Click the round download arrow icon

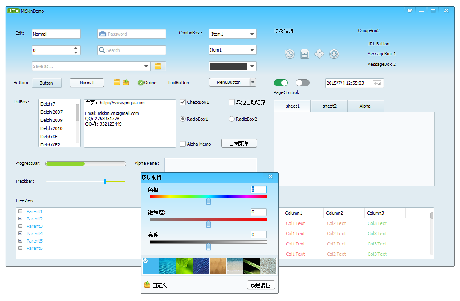[x=334, y=54]
